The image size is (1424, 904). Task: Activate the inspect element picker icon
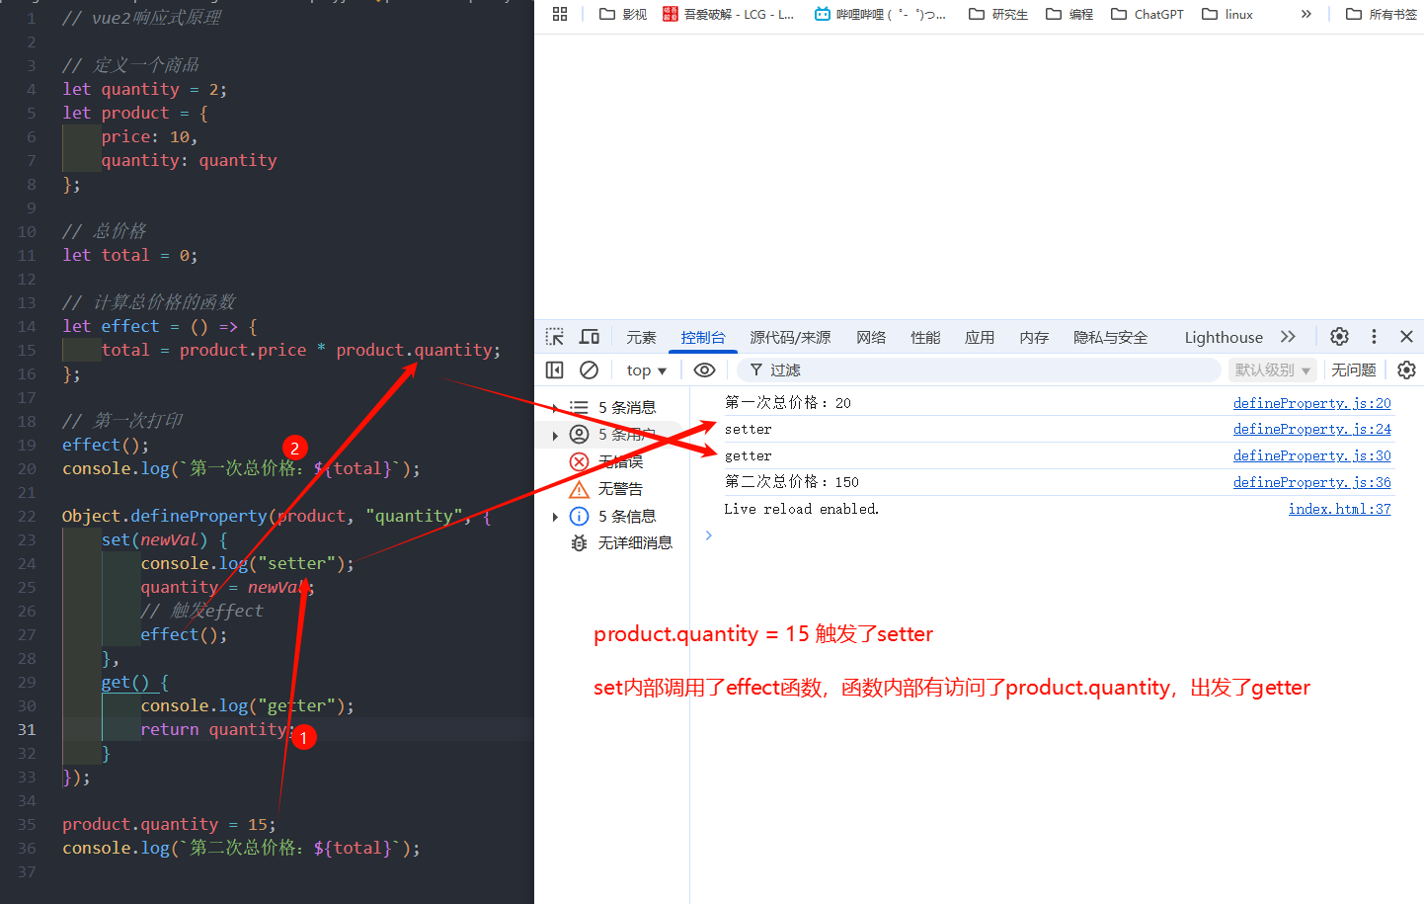coord(555,337)
